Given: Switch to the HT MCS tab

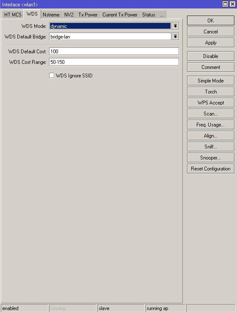Looking at the screenshot, I should coord(13,15).
